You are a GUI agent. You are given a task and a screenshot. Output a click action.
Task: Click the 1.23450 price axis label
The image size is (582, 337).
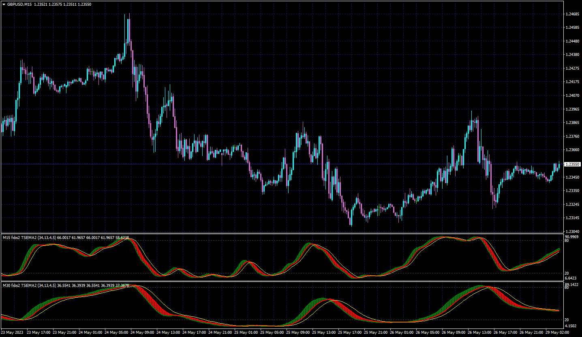(572, 177)
